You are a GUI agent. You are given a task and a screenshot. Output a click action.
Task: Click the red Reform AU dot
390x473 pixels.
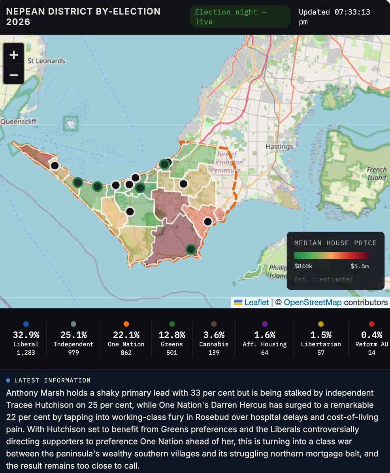click(371, 324)
